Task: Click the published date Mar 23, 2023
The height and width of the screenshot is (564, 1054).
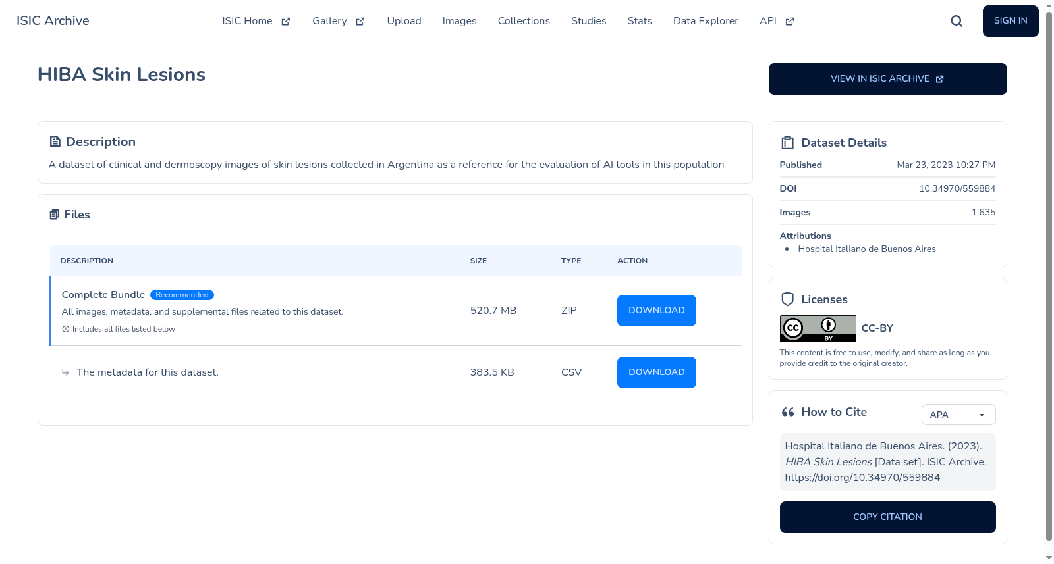Action: tap(946, 165)
